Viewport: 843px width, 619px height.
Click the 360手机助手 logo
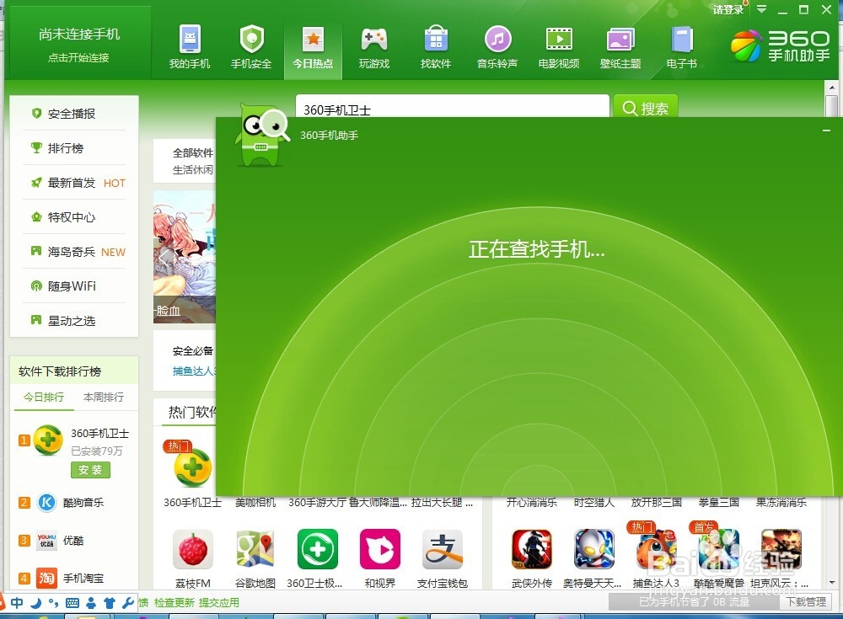coord(780,46)
